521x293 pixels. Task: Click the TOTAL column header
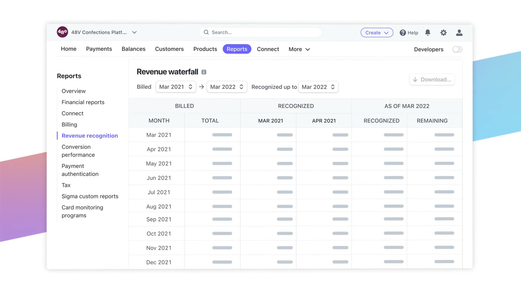210,120
